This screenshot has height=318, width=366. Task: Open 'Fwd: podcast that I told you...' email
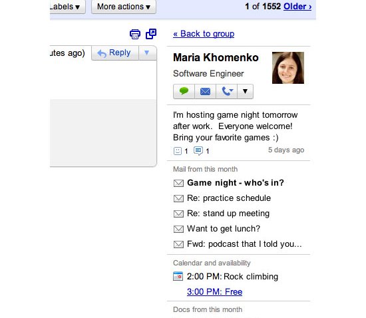pyautogui.click(x=244, y=244)
